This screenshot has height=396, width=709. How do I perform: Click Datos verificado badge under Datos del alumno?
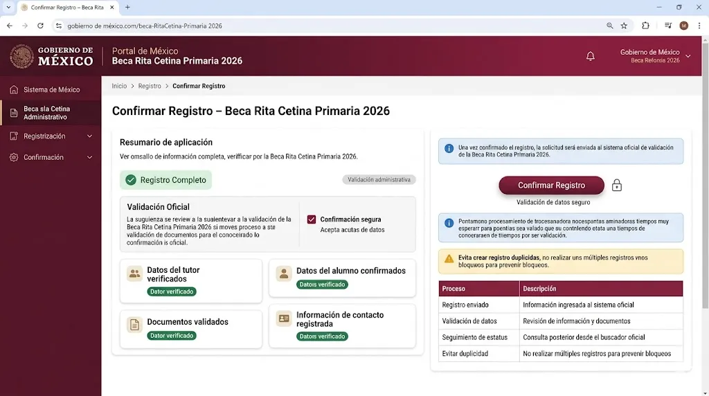pos(323,285)
